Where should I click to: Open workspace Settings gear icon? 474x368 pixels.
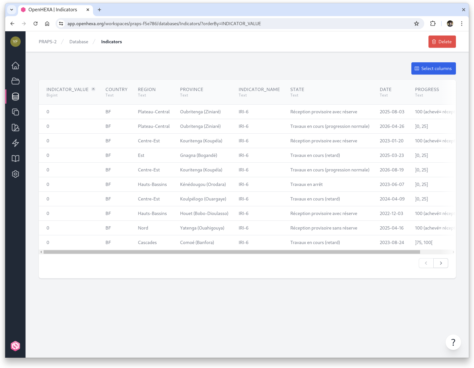15,174
